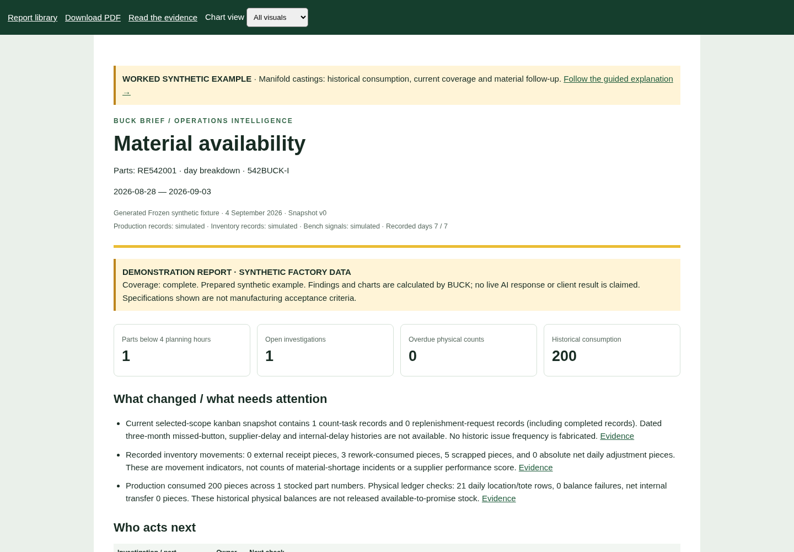Follow the guided explanation link
Image resolution: width=794 pixels, height=552 pixels.
point(618,79)
